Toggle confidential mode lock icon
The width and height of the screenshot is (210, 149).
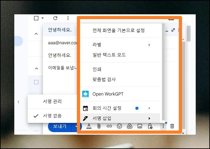click(150, 126)
